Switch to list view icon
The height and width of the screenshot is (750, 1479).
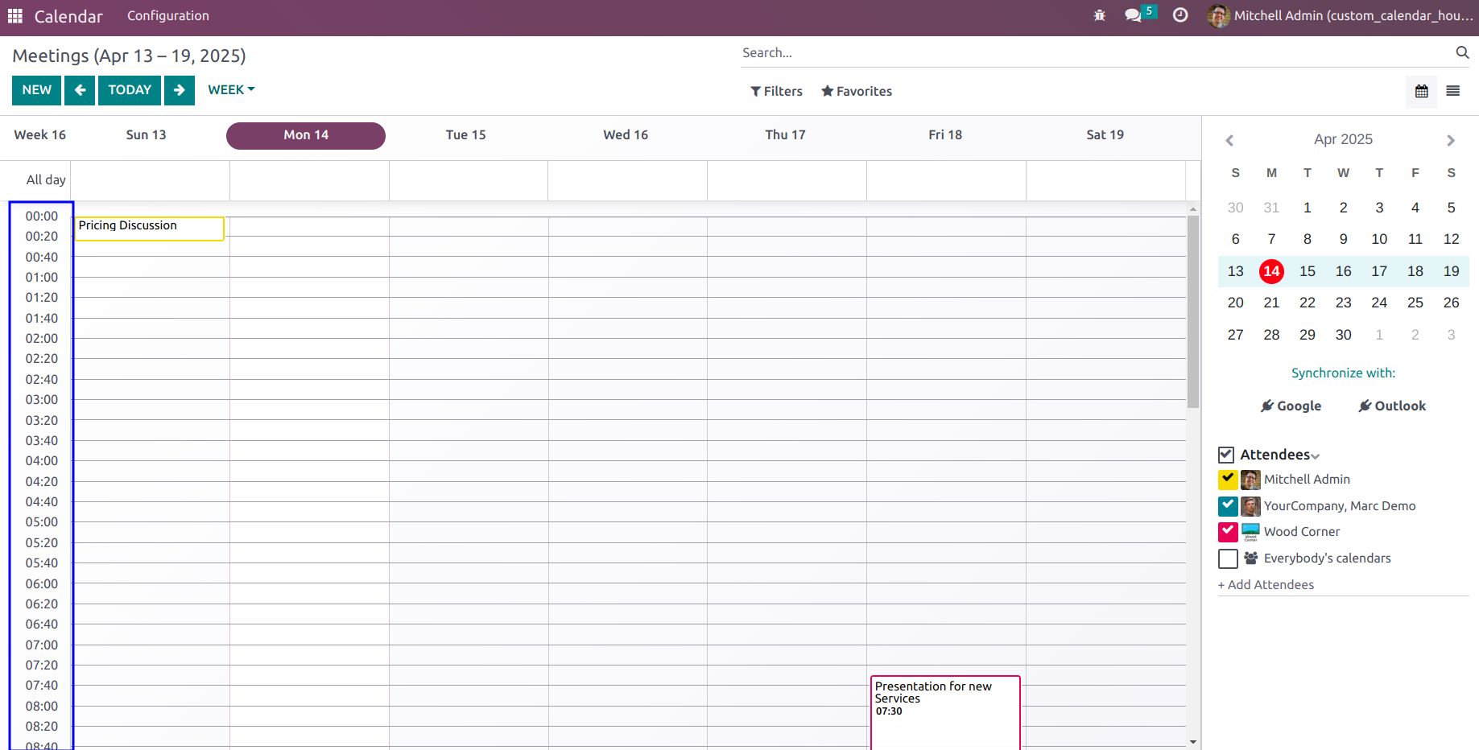(1453, 91)
